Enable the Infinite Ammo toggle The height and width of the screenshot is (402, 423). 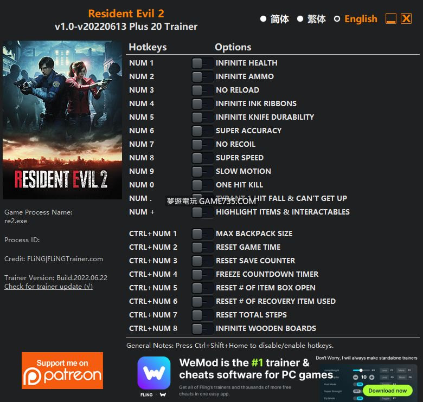202,77
